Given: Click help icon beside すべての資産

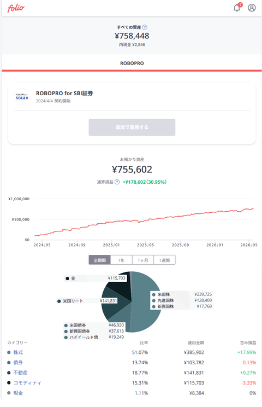Looking at the screenshot, I should (x=145, y=27).
